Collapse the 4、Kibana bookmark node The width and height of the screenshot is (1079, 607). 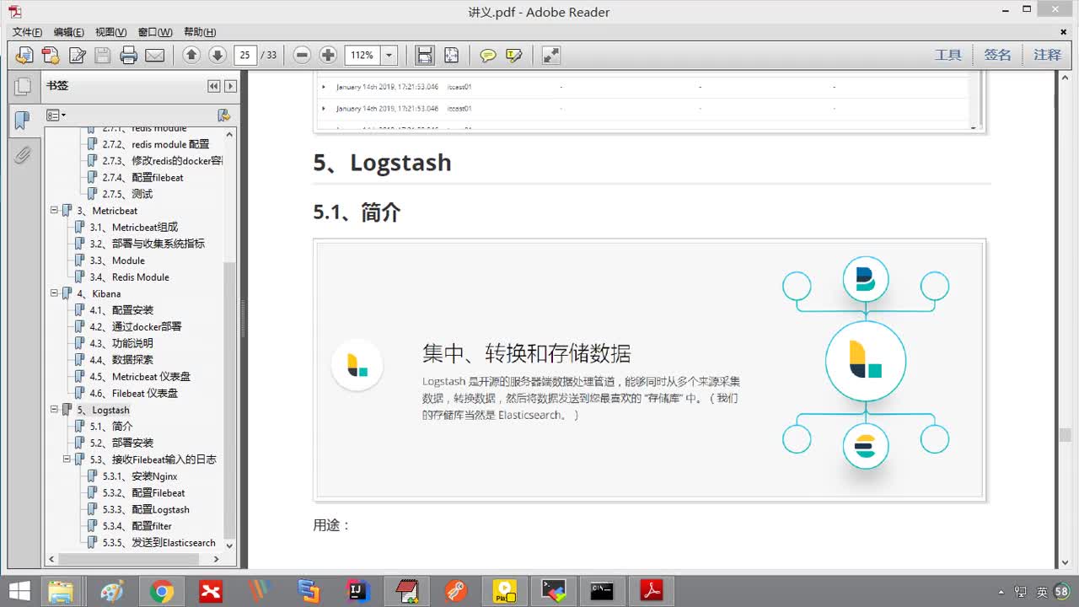click(54, 293)
